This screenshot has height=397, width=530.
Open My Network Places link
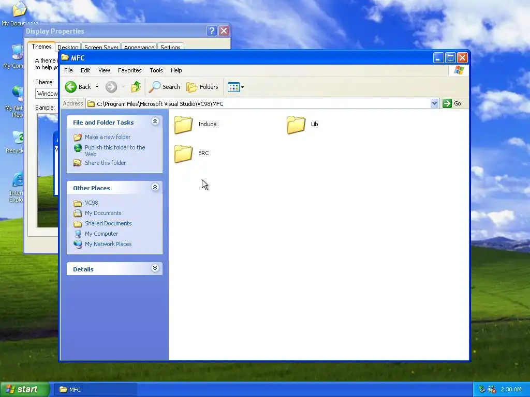tap(108, 244)
